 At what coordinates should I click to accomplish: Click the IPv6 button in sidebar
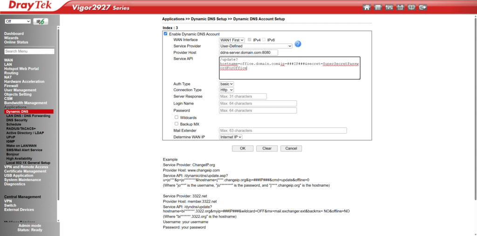41,22
